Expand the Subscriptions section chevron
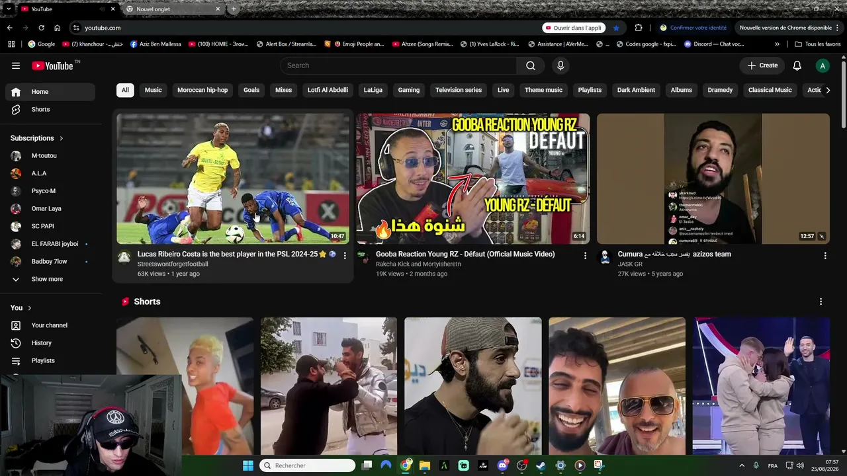This screenshot has height=476, width=847. 62,138
